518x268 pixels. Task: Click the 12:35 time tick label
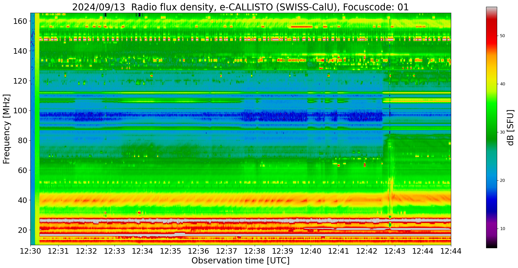point(171,251)
